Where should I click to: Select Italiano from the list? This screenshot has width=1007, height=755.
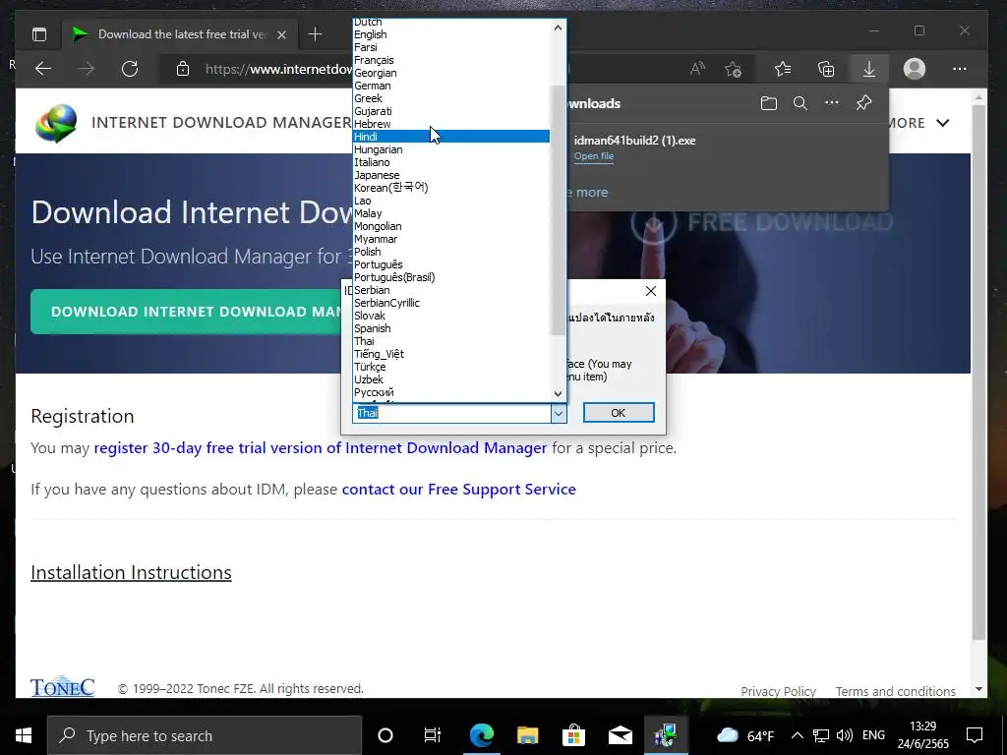pos(450,162)
